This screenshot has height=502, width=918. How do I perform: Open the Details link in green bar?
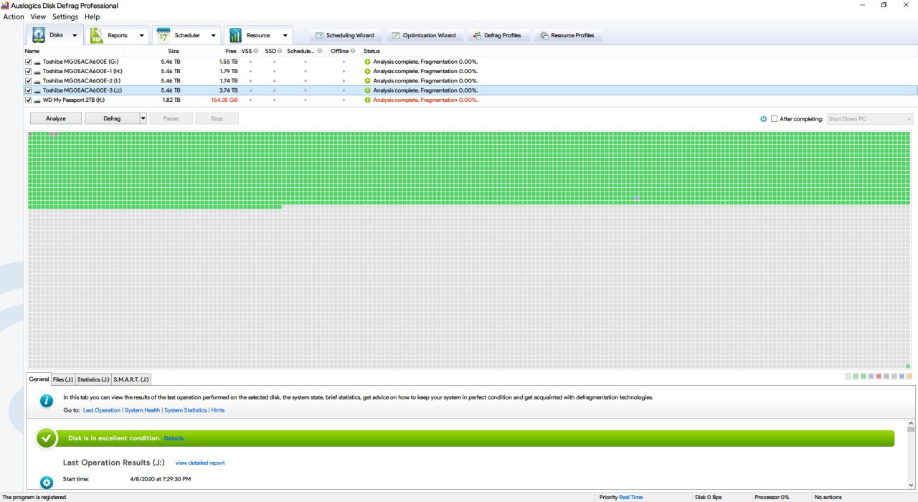[174, 438]
